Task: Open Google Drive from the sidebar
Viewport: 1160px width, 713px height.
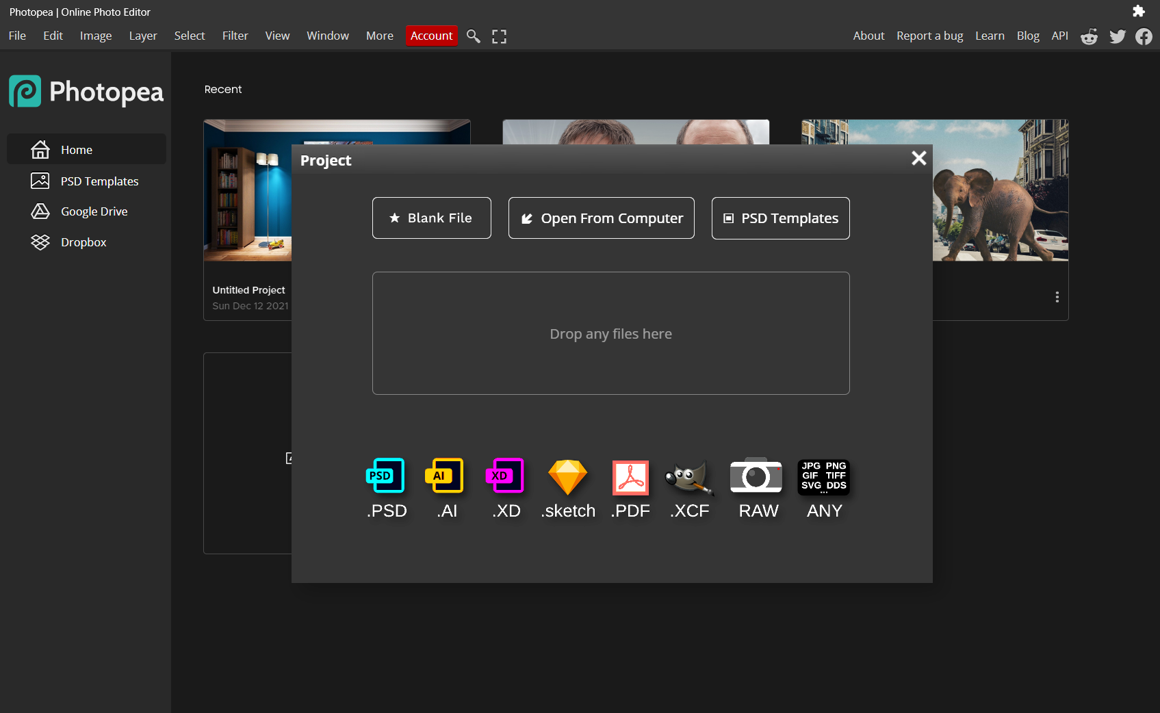Action: (x=94, y=211)
